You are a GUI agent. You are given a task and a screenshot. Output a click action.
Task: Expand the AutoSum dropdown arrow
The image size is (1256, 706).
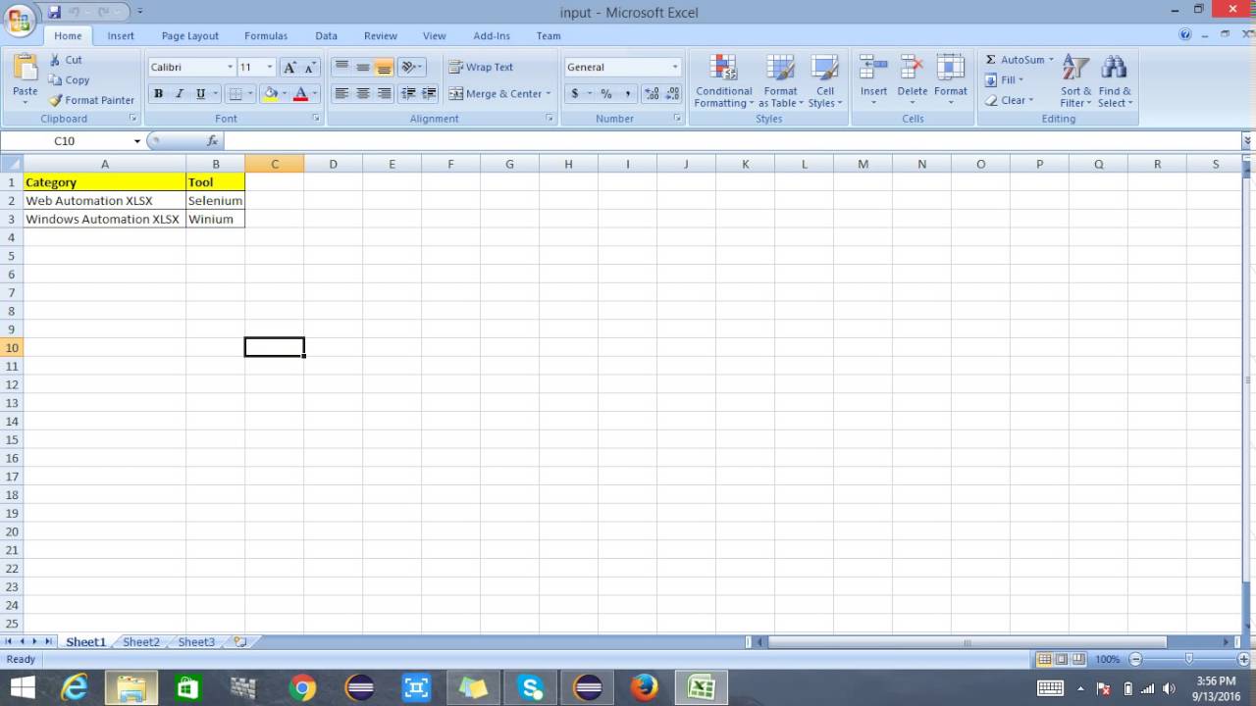click(1051, 60)
